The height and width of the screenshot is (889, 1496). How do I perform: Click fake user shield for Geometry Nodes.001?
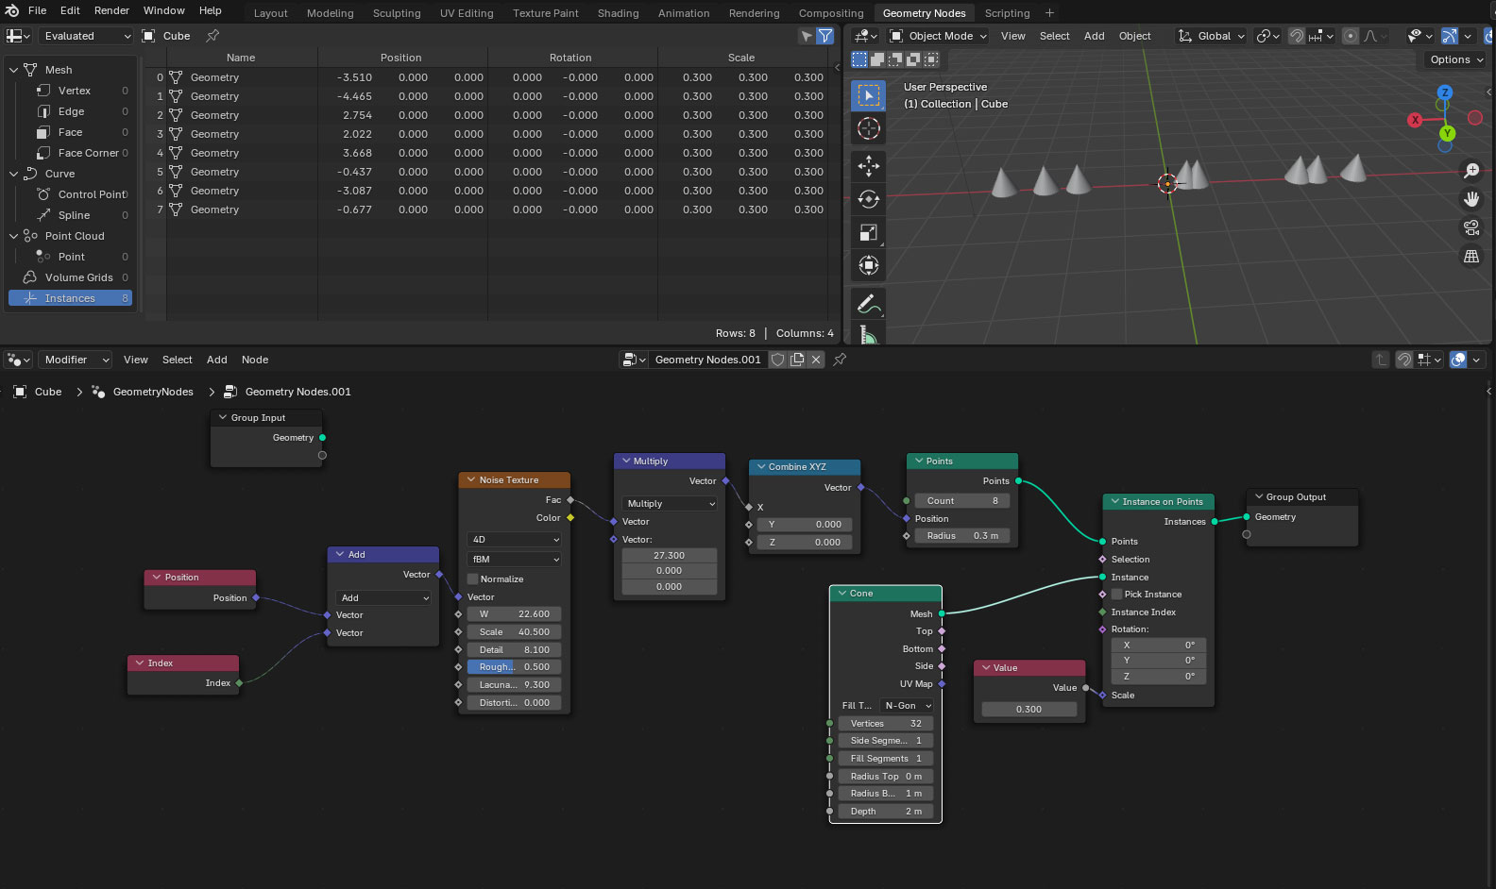pyautogui.click(x=777, y=360)
